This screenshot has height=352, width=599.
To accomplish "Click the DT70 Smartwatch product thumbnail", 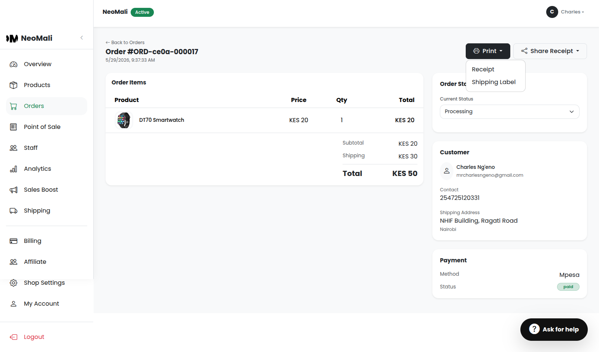I will pyautogui.click(x=124, y=120).
